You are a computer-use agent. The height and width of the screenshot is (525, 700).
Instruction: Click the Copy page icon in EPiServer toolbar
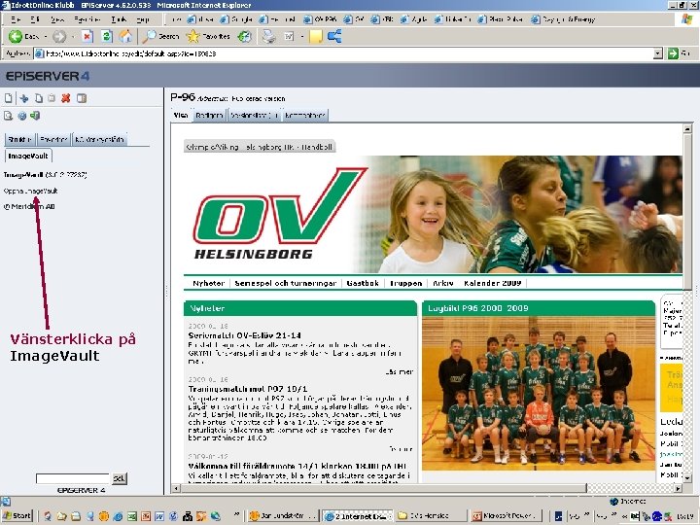point(39,98)
